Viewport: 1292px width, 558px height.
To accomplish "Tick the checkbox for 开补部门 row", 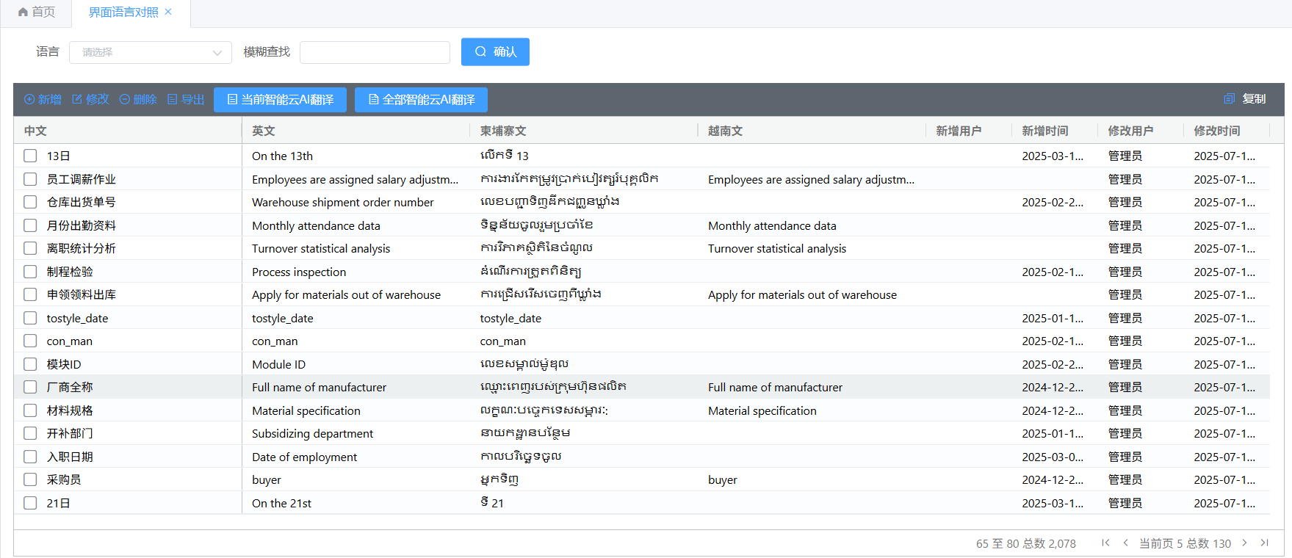I will 30,433.
